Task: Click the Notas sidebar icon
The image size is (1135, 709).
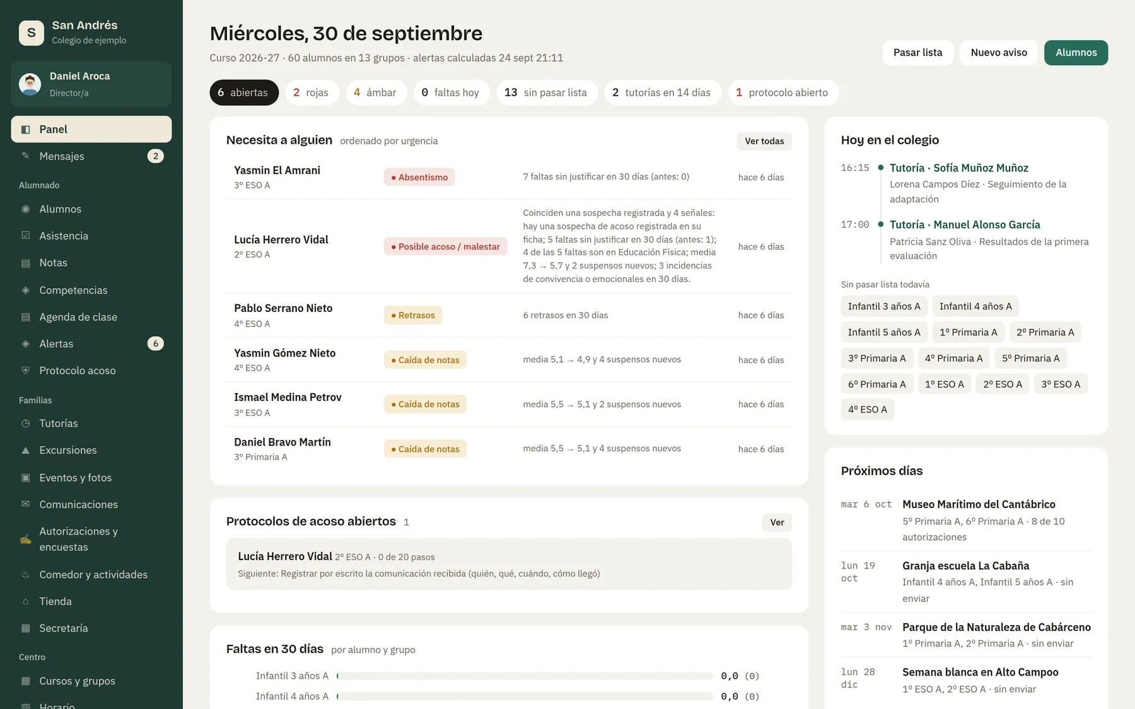Action: (26, 263)
